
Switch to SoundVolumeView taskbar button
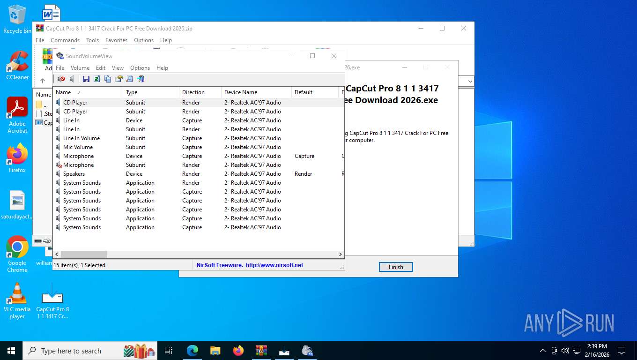(307, 351)
